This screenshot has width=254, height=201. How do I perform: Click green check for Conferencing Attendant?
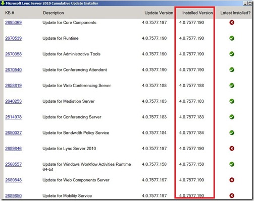(x=232, y=70)
